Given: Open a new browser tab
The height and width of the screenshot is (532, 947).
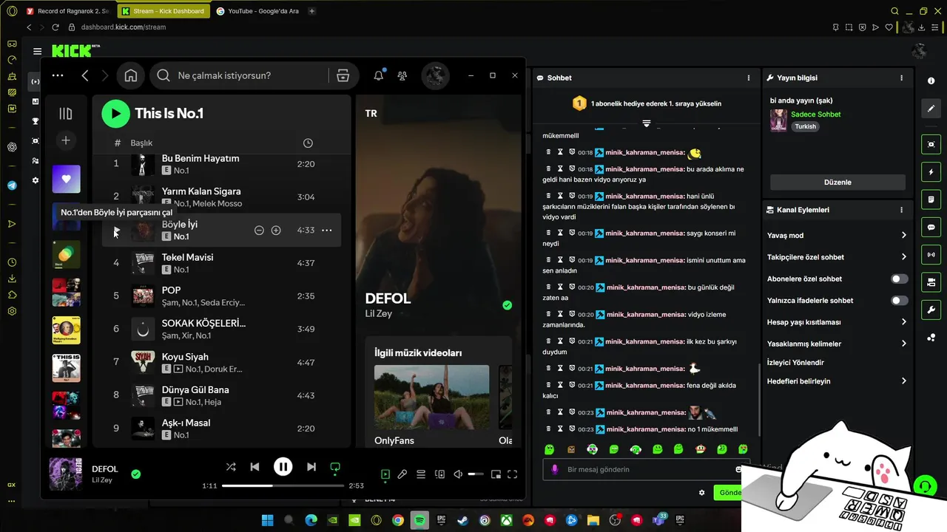Looking at the screenshot, I should 311,11.
